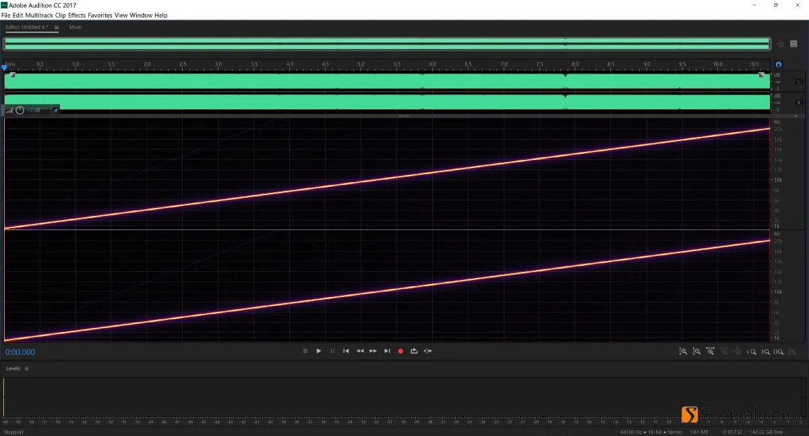This screenshot has width=809, height=436.
Task: Click the waveform/spectral divider handle
Action: click(404, 116)
